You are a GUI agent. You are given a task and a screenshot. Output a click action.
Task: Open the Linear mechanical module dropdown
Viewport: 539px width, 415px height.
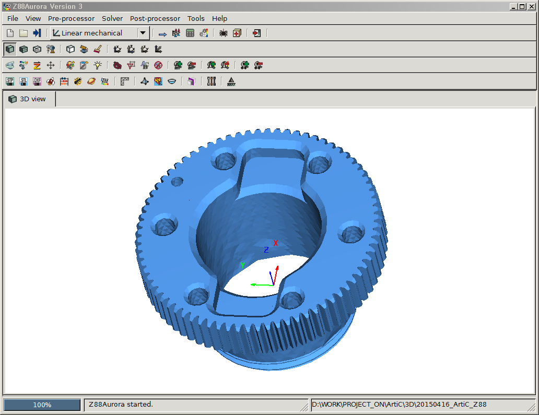tap(143, 33)
